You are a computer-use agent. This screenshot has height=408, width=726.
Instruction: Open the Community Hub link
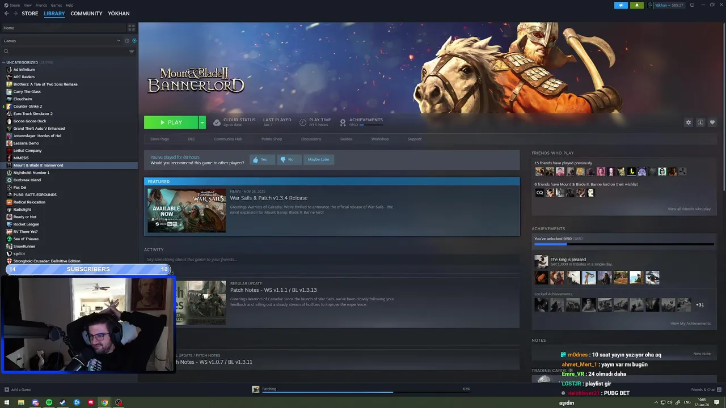pos(228,139)
